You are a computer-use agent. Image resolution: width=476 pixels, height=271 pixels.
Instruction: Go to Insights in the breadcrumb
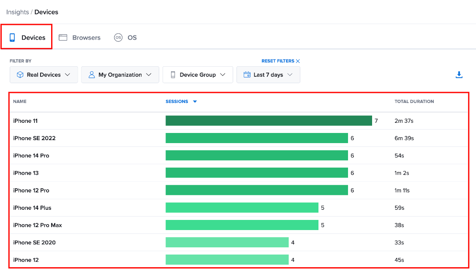click(x=18, y=12)
